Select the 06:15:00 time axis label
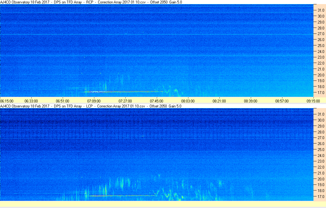Screen dimensions: 326x208 (x=7, y=101)
